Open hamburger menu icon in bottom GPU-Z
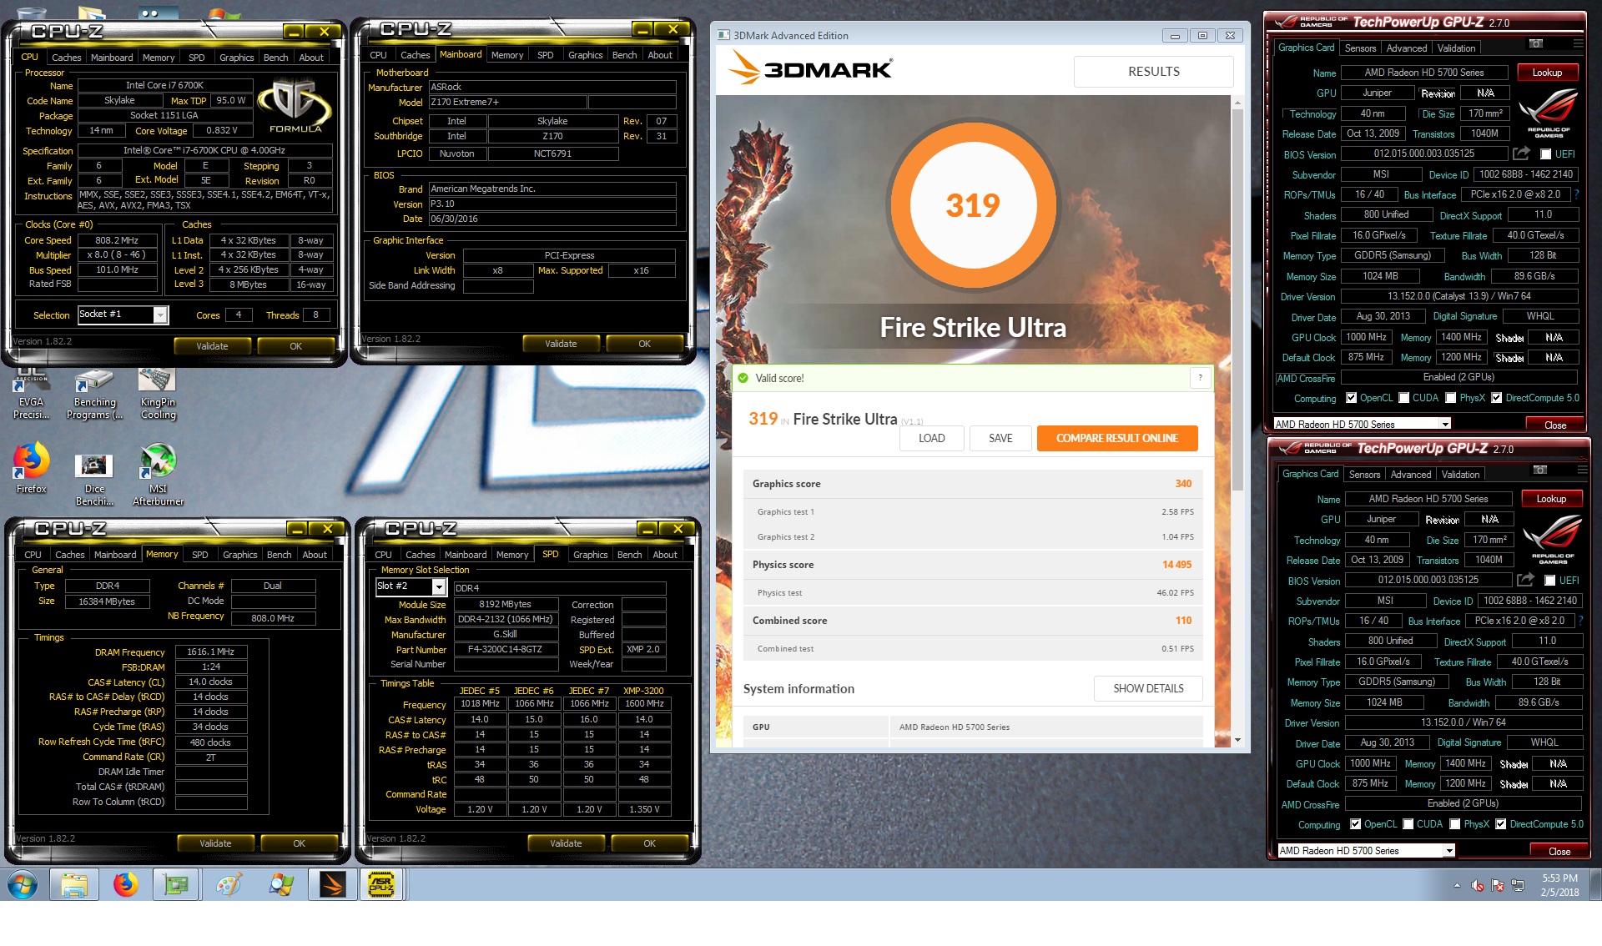The width and height of the screenshot is (1602, 946). point(1582,470)
